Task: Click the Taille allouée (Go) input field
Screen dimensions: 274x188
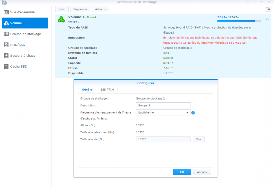Action: pos(163,139)
